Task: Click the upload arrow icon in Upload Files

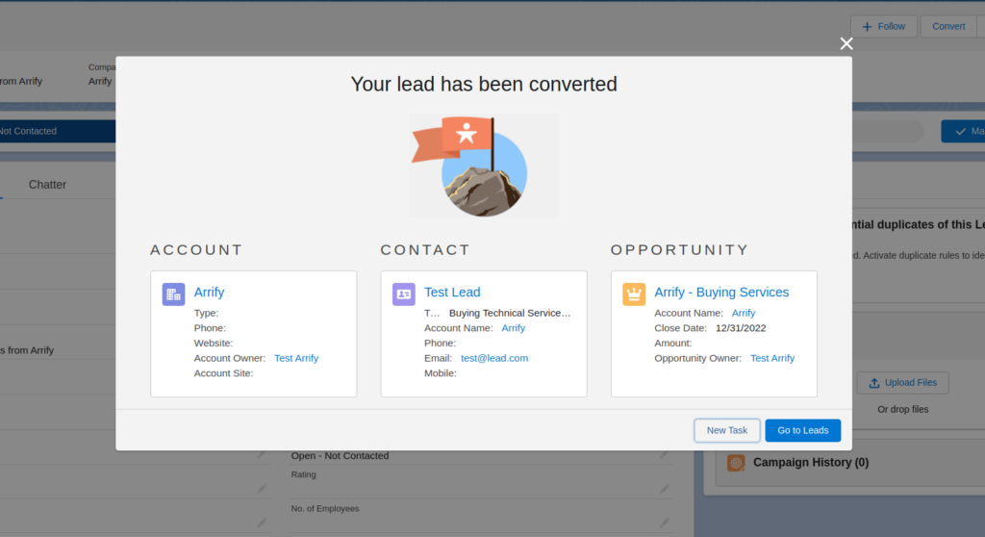Action: pyautogui.click(x=873, y=383)
